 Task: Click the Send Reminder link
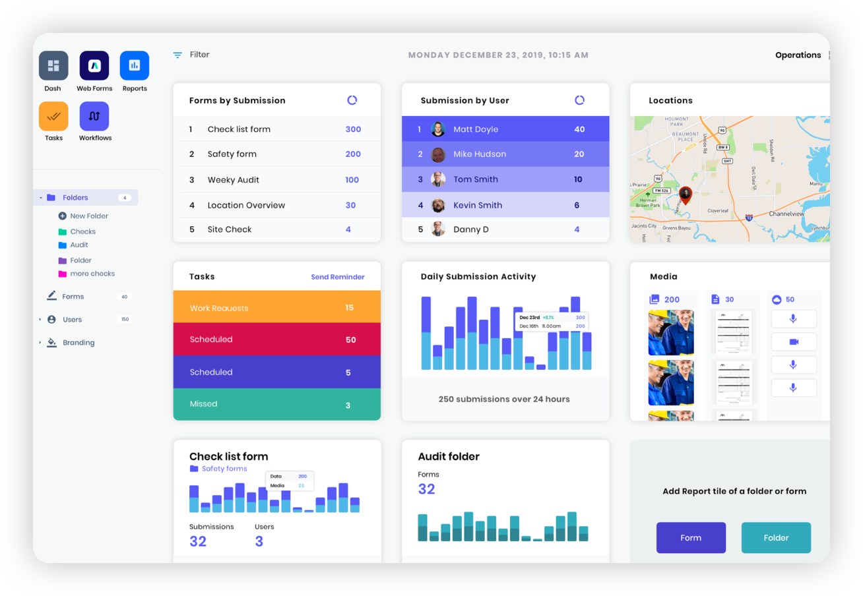[338, 277]
